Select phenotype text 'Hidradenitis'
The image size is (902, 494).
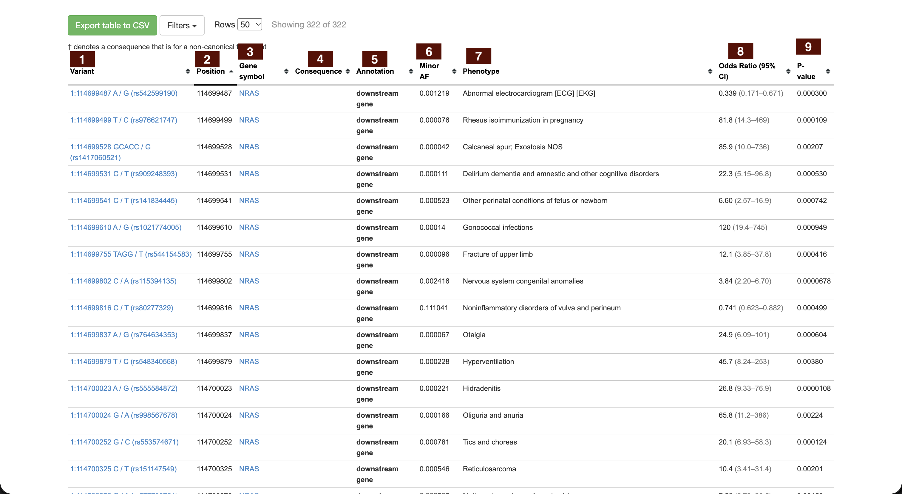481,388
